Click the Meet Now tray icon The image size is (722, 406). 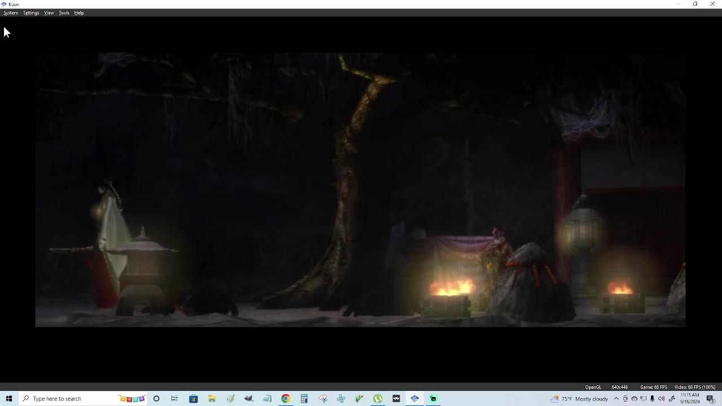coord(625,399)
